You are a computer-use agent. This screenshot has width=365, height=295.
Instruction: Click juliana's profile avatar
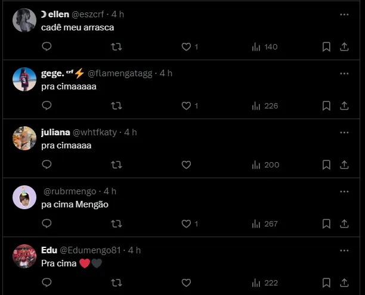(x=24, y=139)
